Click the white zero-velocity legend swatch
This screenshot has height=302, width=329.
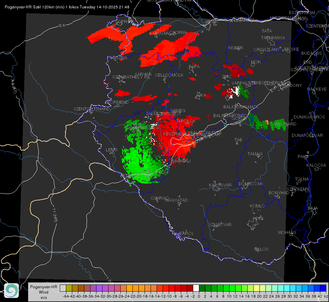click(196, 288)
